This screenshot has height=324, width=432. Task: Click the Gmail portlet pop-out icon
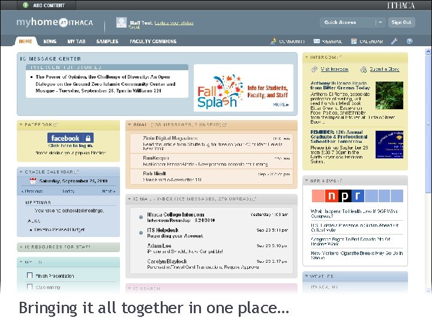click(224, 125)
